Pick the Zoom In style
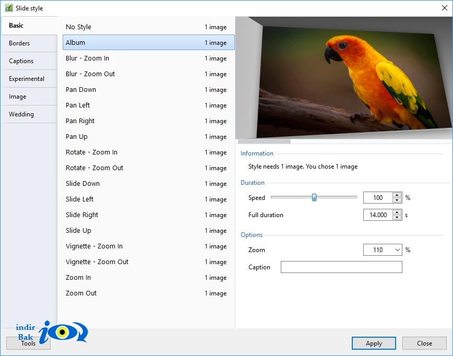 click(x=149, y=277)
